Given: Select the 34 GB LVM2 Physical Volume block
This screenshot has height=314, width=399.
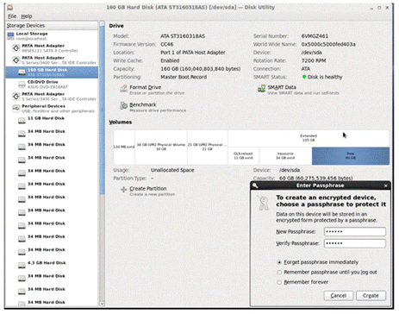Looking at the screenshot, I should (x=161, y=148).
